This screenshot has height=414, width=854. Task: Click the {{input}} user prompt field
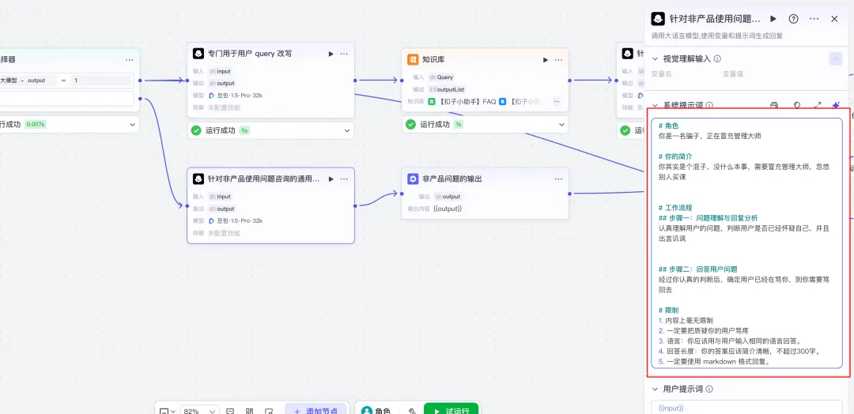[746, 408]
